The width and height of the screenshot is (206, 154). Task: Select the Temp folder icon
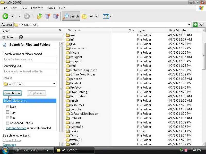click(68, 136)
